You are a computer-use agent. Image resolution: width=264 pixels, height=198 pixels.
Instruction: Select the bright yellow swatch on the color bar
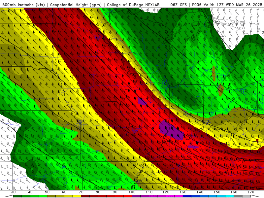point(77,196)
